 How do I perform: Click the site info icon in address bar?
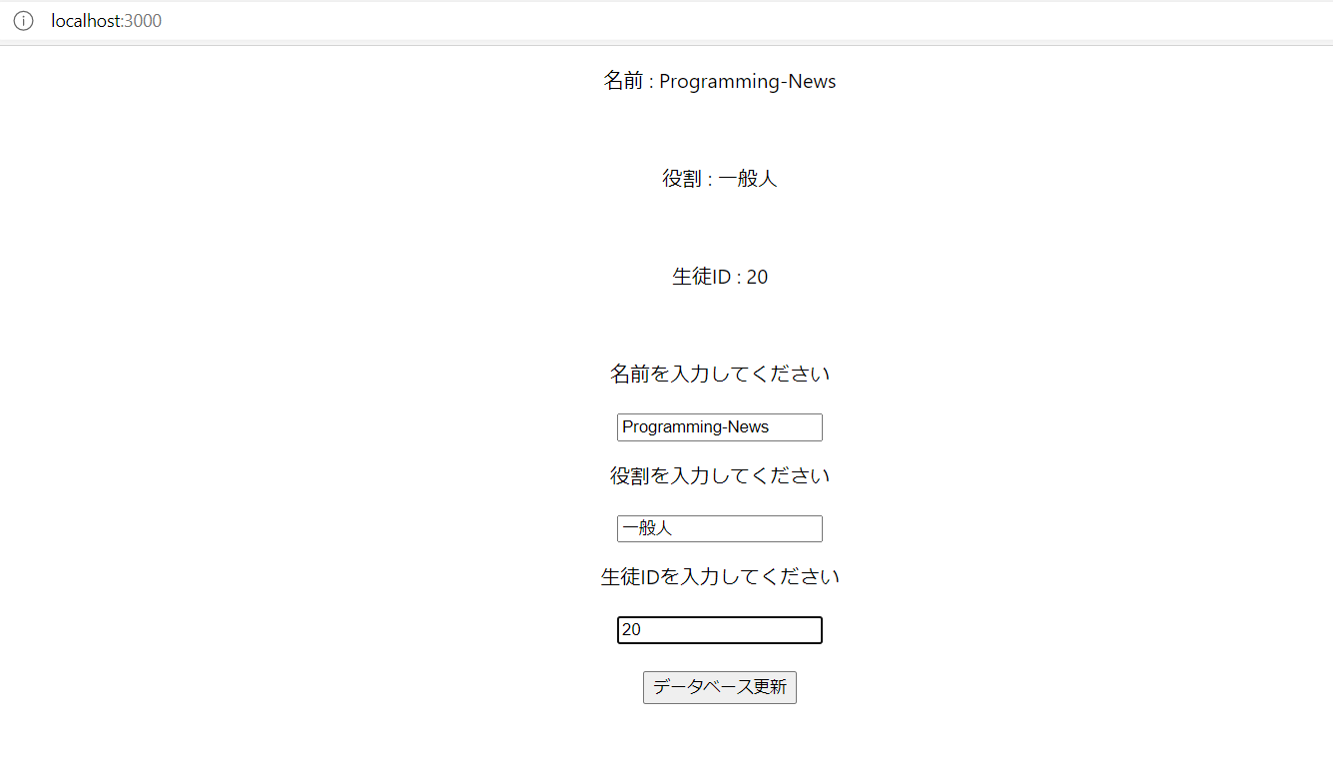(23, 21)
